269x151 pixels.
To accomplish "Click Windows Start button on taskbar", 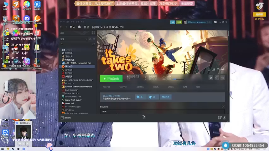I will 2,149.
